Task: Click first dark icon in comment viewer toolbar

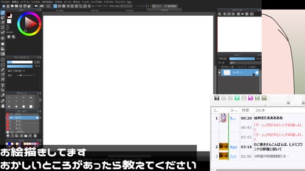Action: [217, 98]
